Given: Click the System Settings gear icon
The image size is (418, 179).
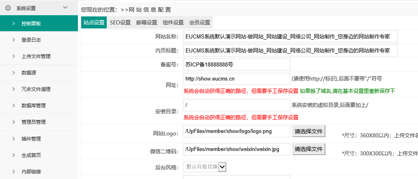Looking at the screenshot, I should 8,8.
